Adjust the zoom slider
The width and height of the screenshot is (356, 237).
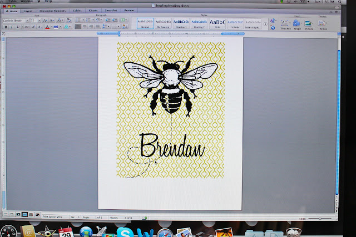pyautogui.click(x=320, y=219)
